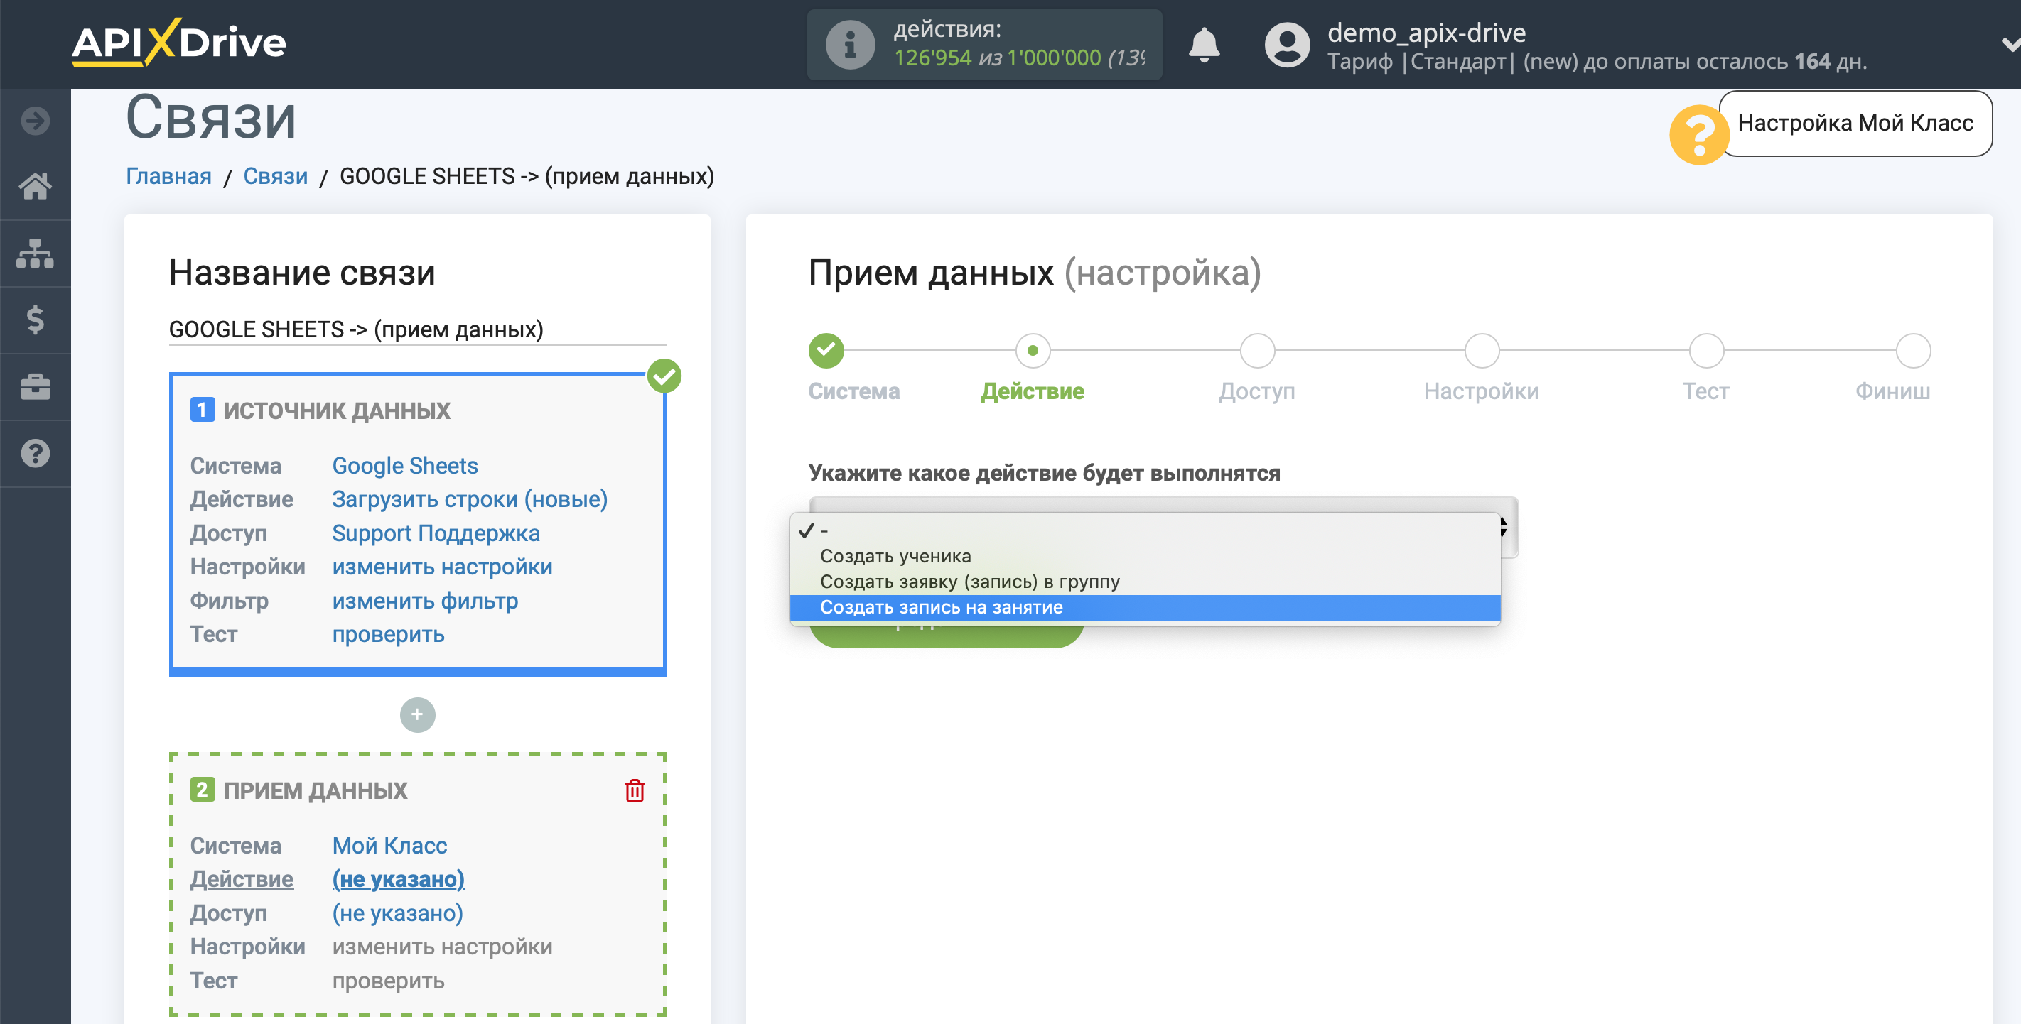Click receiver 'проверить' text
This screenshot has height=1024, width=2021.
387,980
